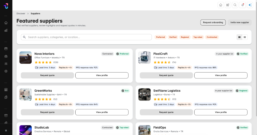257x135 pixels.
Task: Click the 'FieldOps' supplier name
Action: 160,127
